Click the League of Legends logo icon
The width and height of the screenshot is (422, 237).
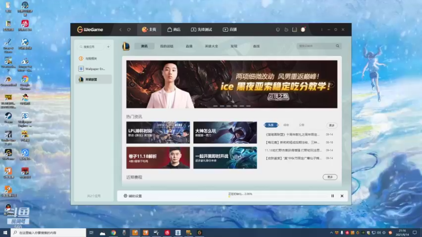pos(126,46)
